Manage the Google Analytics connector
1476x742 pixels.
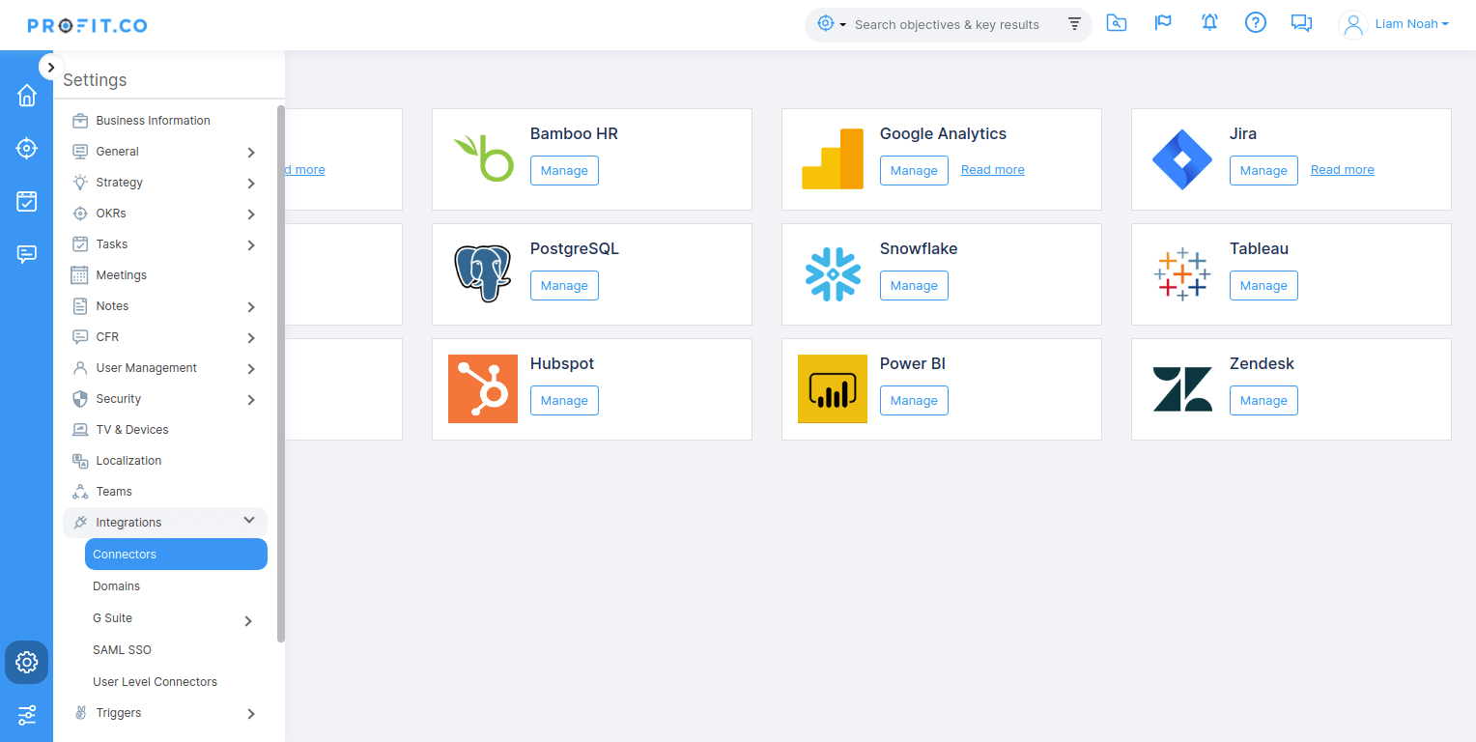pyautogui.click(x=914, y=170)
